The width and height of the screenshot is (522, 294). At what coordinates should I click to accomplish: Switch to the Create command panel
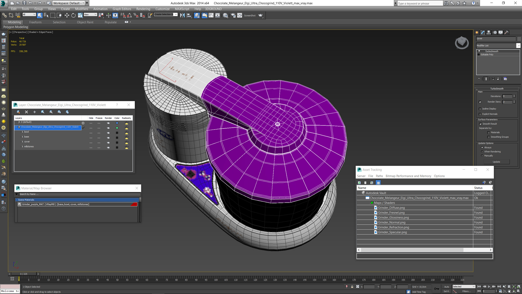pos(477,32)
